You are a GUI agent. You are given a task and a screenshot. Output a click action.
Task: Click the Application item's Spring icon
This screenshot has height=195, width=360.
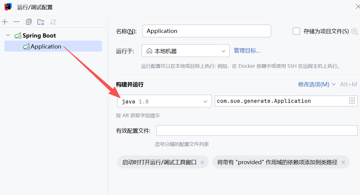coord(26,46)
